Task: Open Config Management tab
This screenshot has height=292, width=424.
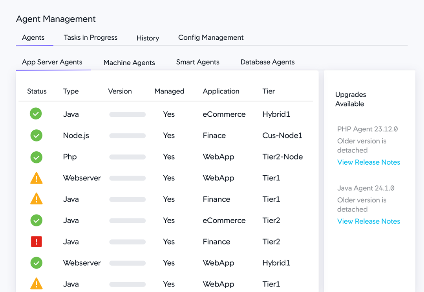Action: (211, 38)
